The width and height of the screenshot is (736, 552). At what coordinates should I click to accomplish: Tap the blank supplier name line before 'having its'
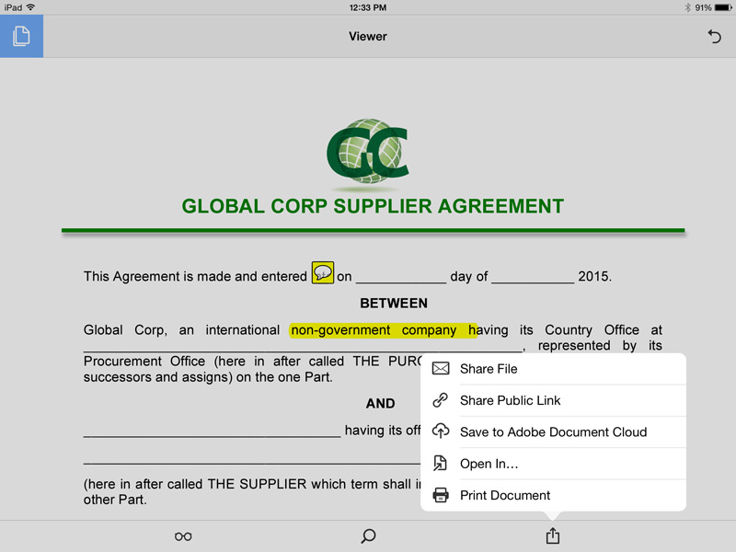213,431
